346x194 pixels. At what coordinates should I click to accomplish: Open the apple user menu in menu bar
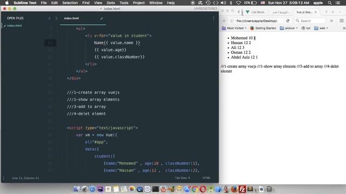pyautogui.click(x=318, y=3)
